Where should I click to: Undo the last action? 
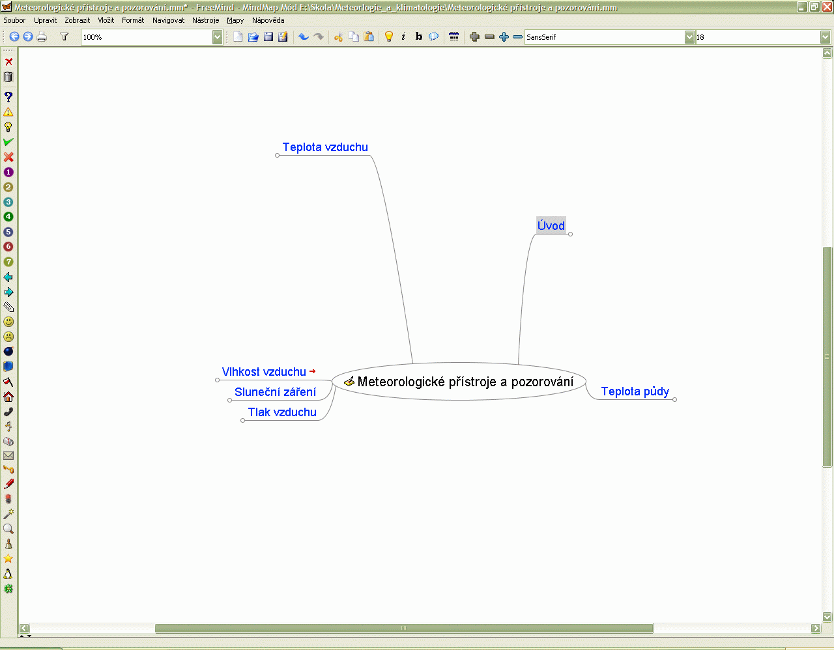click(x=304, y=37)
